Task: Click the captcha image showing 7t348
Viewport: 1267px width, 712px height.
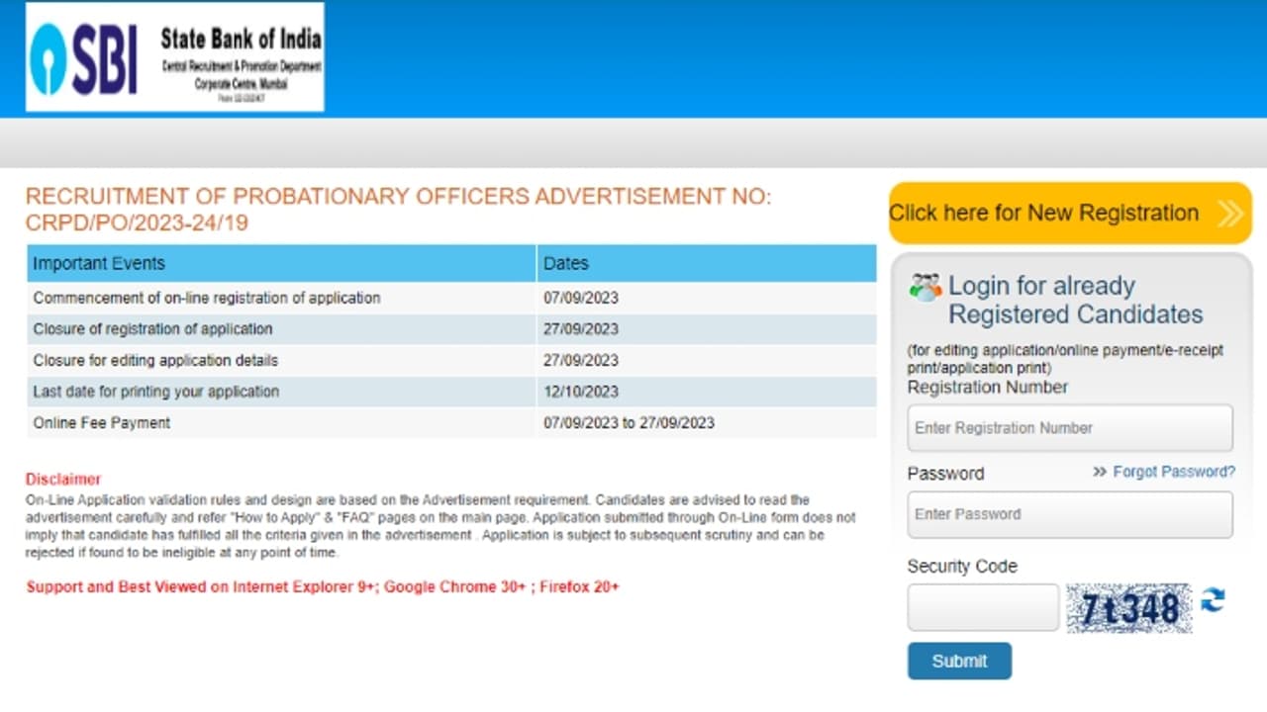Action: pyautogui.click(x=1128, y=607)
